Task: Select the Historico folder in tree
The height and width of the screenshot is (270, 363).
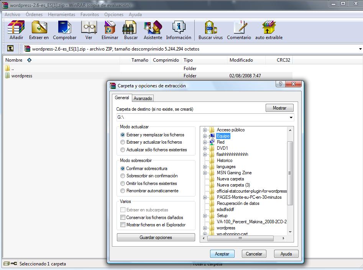Action: pyautogui.click(x=225, y=160)
